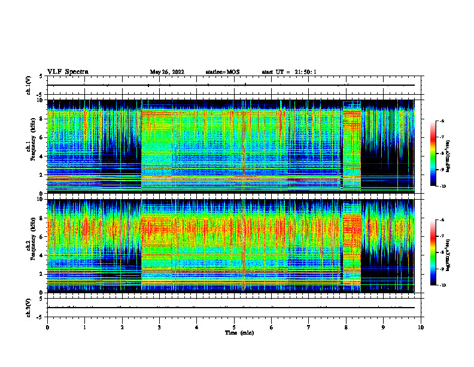Click the ch.3 voltage waveform trace
Viewport: 474px width, 367px height.
click(x=230, y=308)
